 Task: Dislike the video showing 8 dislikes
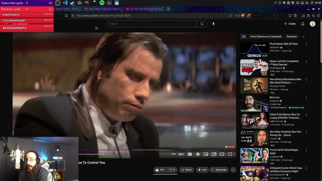(x=172, y=170)
